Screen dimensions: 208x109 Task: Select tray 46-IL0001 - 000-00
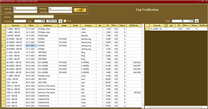[x=15, y=62]
